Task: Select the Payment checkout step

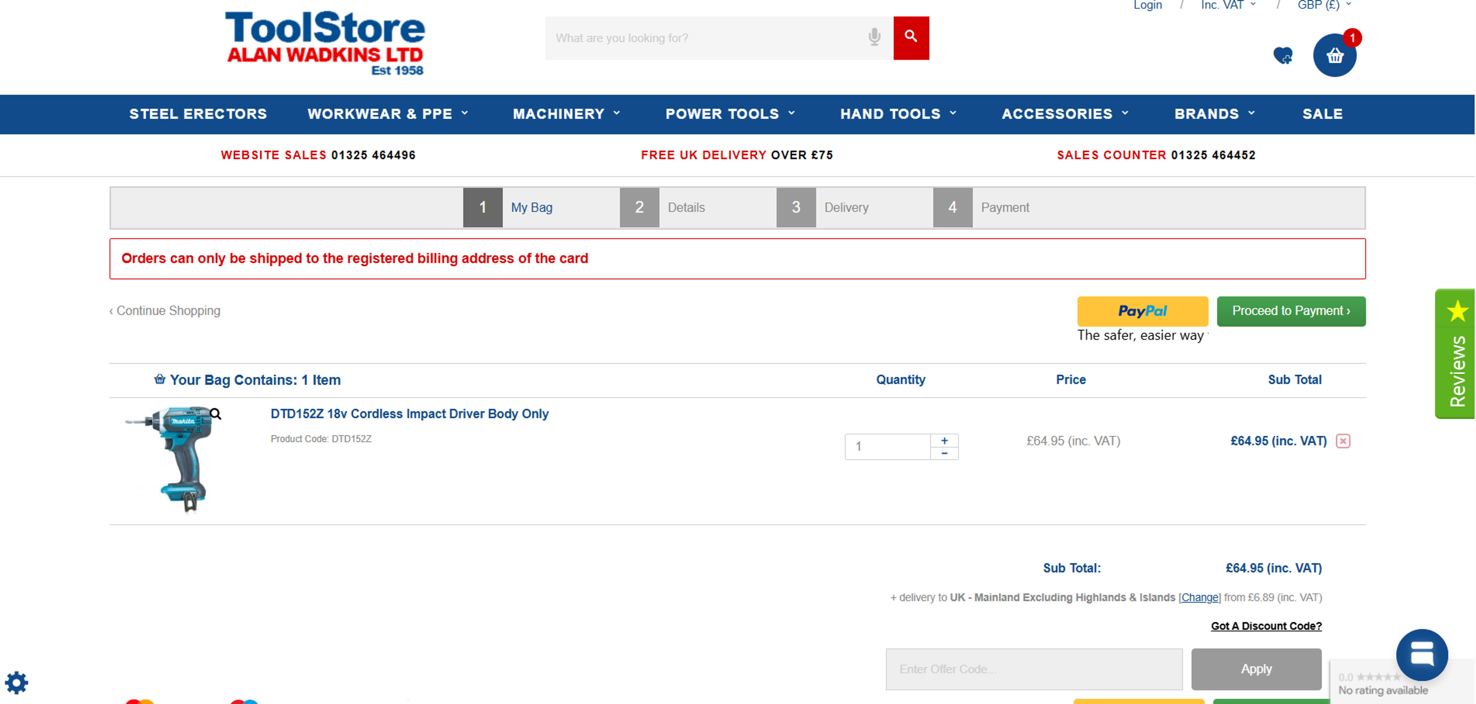Action: coord(982,208)
